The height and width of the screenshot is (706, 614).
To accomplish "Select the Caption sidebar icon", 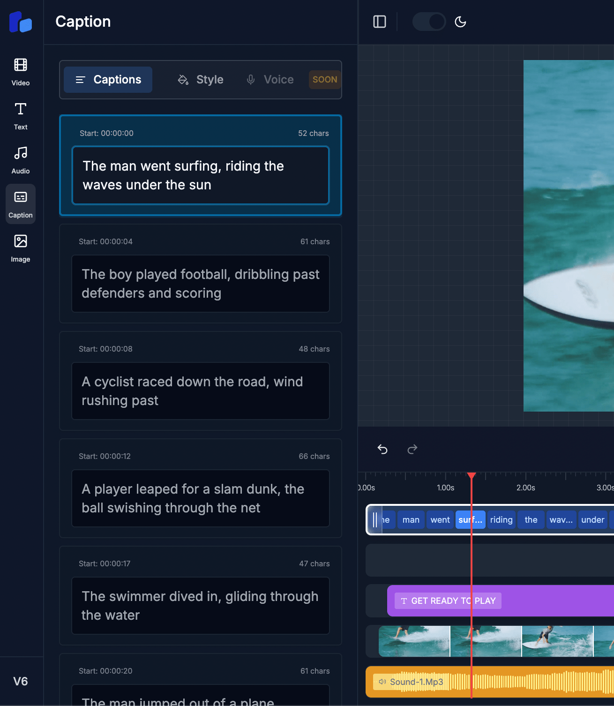I will [x=20, y=203].
